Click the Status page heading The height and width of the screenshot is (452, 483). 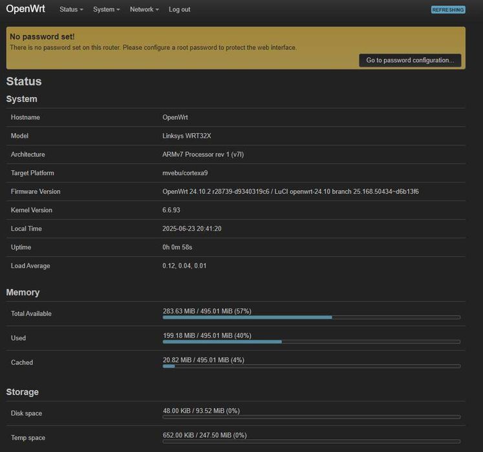click(x=24, y=81)
